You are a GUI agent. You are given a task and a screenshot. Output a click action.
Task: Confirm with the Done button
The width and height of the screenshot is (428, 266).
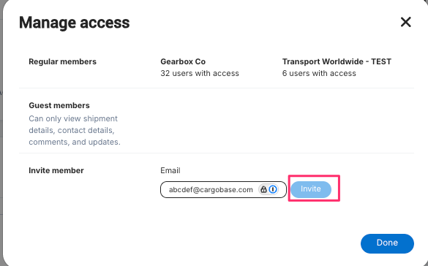pyautogui.click(x=387, y=243)
